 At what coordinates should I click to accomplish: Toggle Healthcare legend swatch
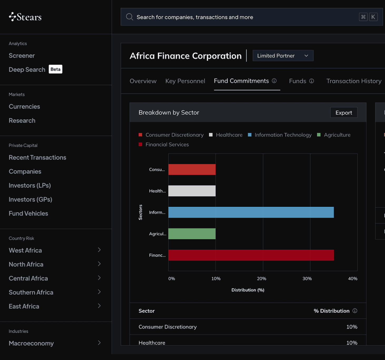[211, 135]
